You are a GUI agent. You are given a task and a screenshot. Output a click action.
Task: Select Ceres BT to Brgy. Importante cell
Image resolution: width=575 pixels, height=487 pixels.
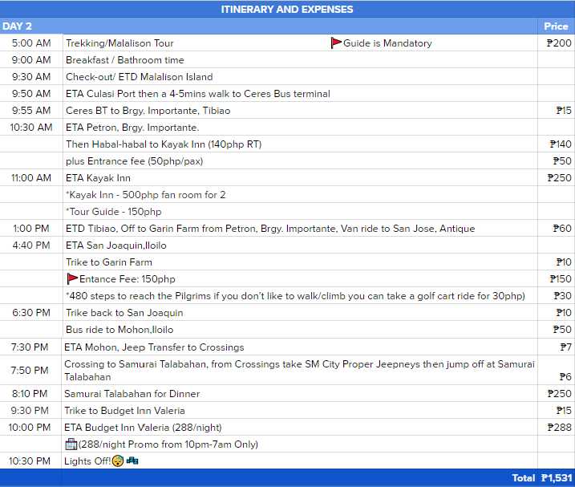300,111
